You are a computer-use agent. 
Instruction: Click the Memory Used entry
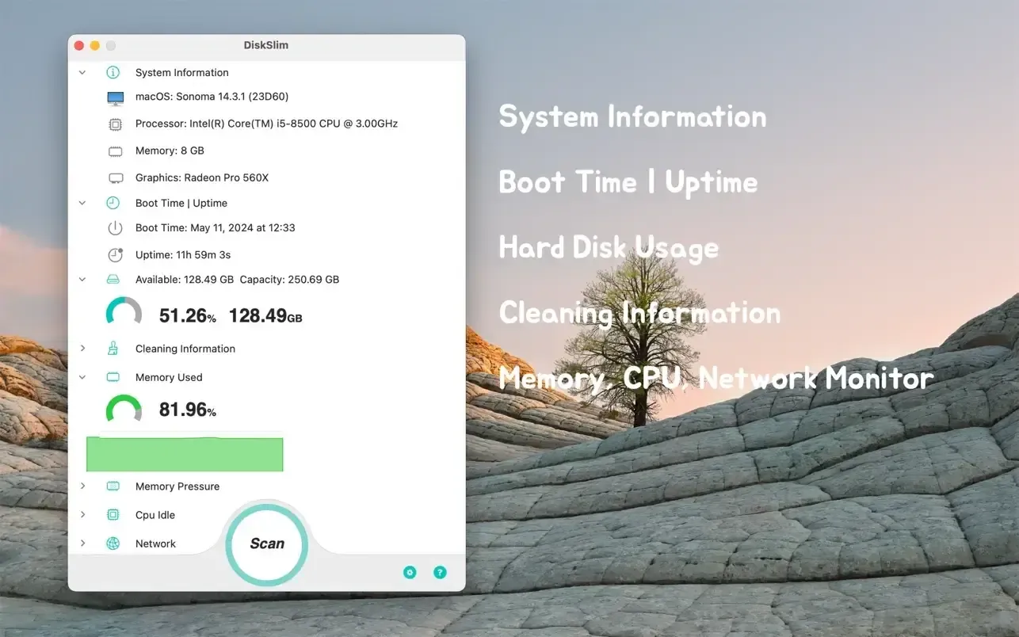point(168,377)
